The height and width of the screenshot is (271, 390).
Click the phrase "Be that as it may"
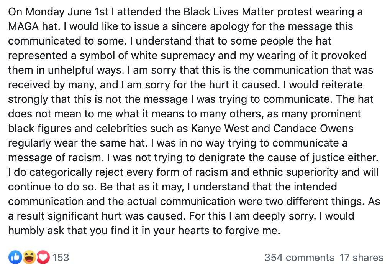(x=142, y=187)
